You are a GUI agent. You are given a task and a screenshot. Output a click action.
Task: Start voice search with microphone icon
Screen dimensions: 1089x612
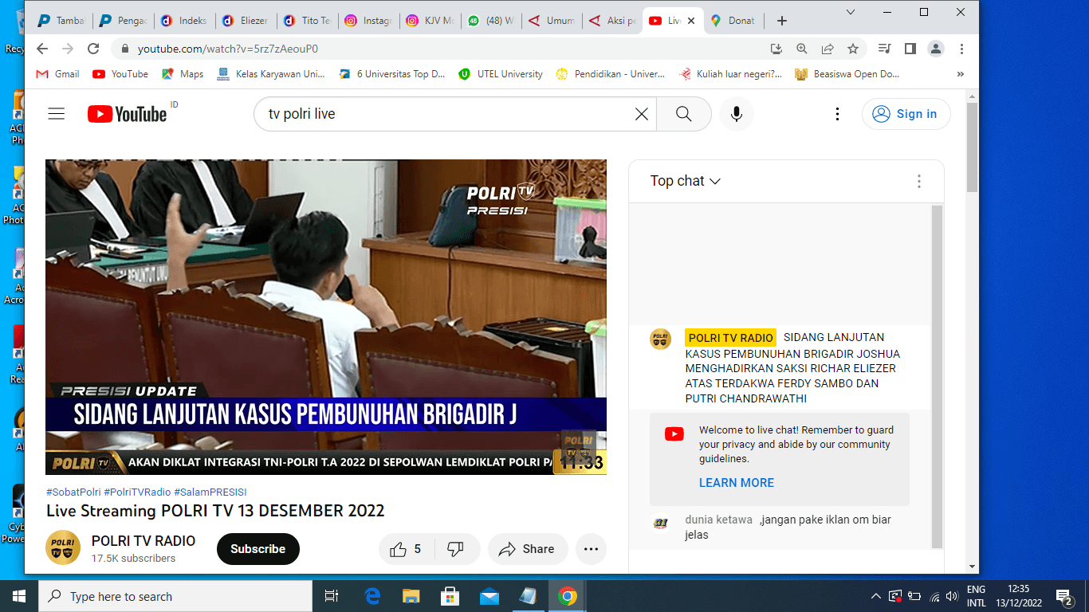(x=736, y=114)
